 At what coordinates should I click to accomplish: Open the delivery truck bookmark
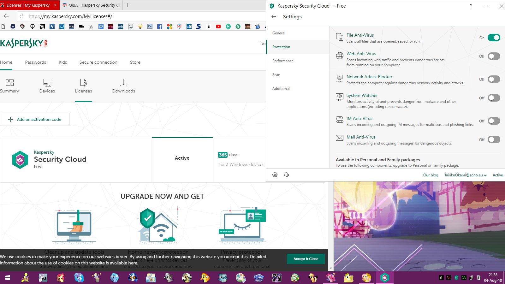click(x=81, y=27)
